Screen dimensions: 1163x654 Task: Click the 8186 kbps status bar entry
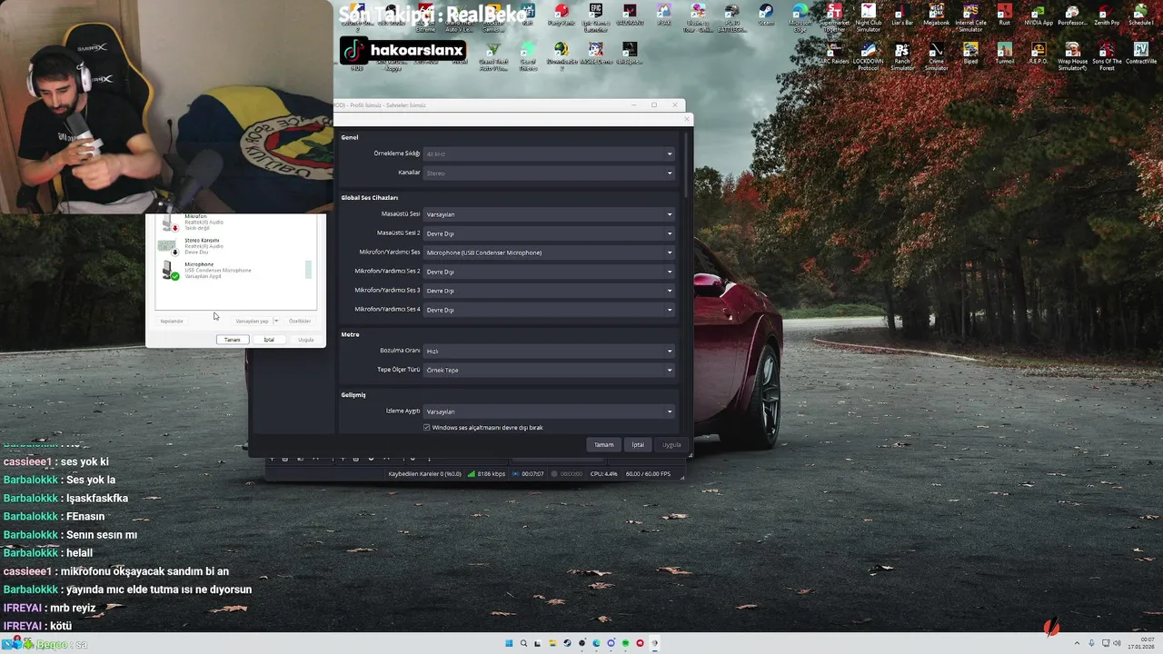tap(487, 473)
